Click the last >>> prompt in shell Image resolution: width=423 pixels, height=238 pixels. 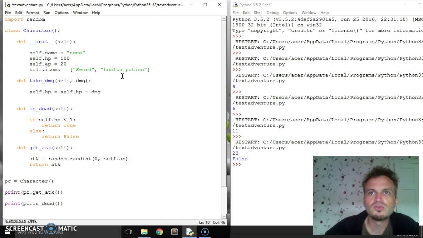point(237,165)
